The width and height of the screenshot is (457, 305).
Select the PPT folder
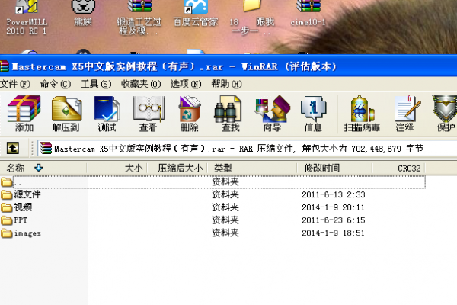tap(14, 220)
